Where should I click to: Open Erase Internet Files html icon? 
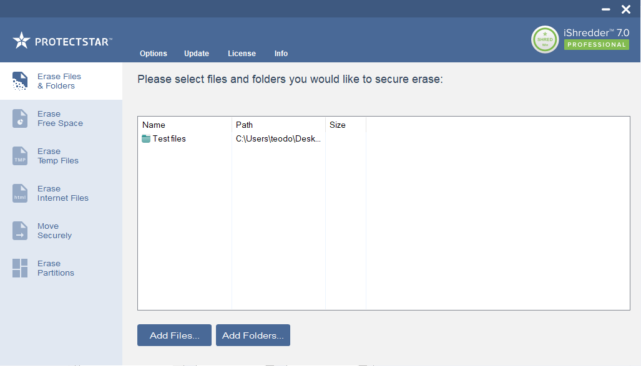[20, 193]
